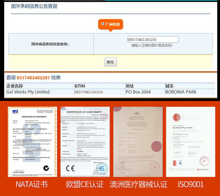Click the PO Box 2064 address cell

[x=138, y=92]
